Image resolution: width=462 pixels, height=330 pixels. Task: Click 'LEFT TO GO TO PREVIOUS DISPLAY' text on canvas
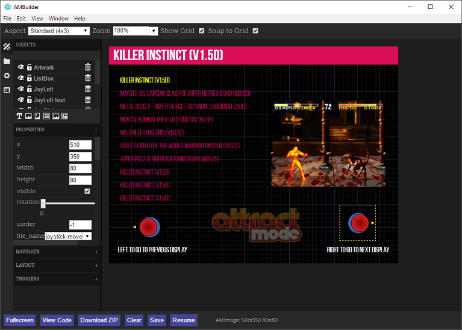pos(152,249)
